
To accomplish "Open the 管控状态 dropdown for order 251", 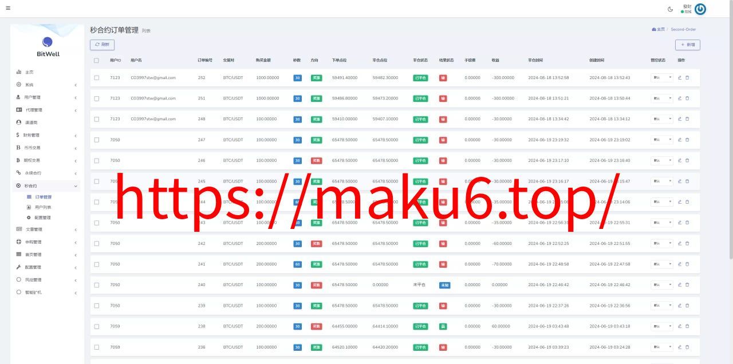I will 662,98.
